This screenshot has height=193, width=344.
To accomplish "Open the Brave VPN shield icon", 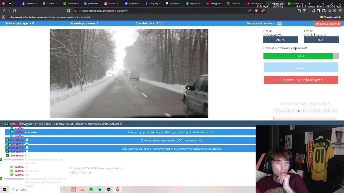I will (335, 11).
